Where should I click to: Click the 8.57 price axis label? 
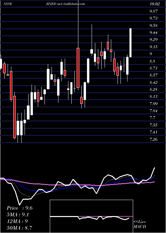pos(153,75)
